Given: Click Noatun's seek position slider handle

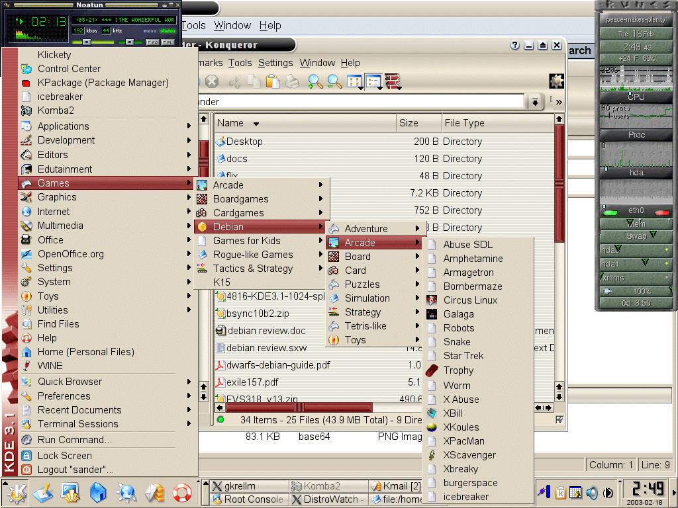Looking at the screenshot, I should click(87, 42).
